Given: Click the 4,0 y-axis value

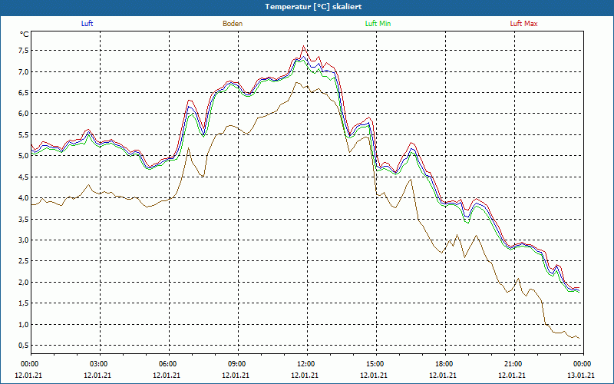Looking at the screenshot, I should point(24,198).
